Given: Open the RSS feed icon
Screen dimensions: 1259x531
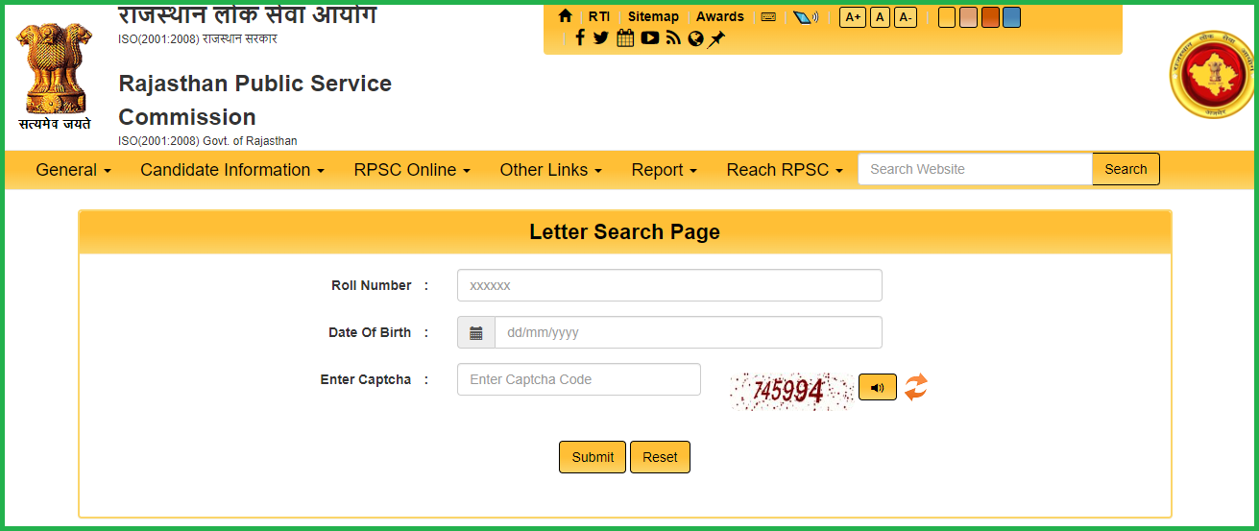Looking at the screenshot, I should pos(673,38).
